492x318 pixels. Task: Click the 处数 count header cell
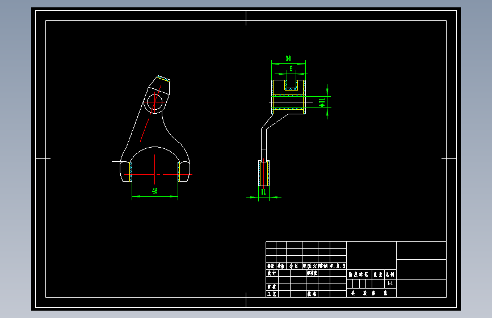pos(281,266)
